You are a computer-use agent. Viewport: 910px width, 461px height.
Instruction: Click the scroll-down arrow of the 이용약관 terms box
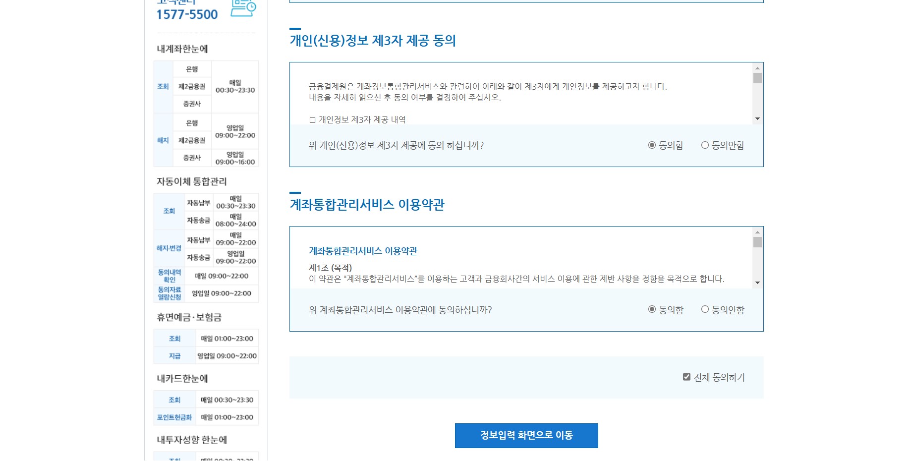pyautogui.click(x=757, y=283)
